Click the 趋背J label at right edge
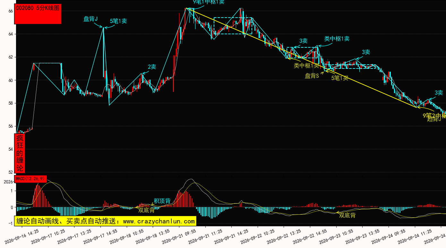446x248 pixels. tap(434, 119)
